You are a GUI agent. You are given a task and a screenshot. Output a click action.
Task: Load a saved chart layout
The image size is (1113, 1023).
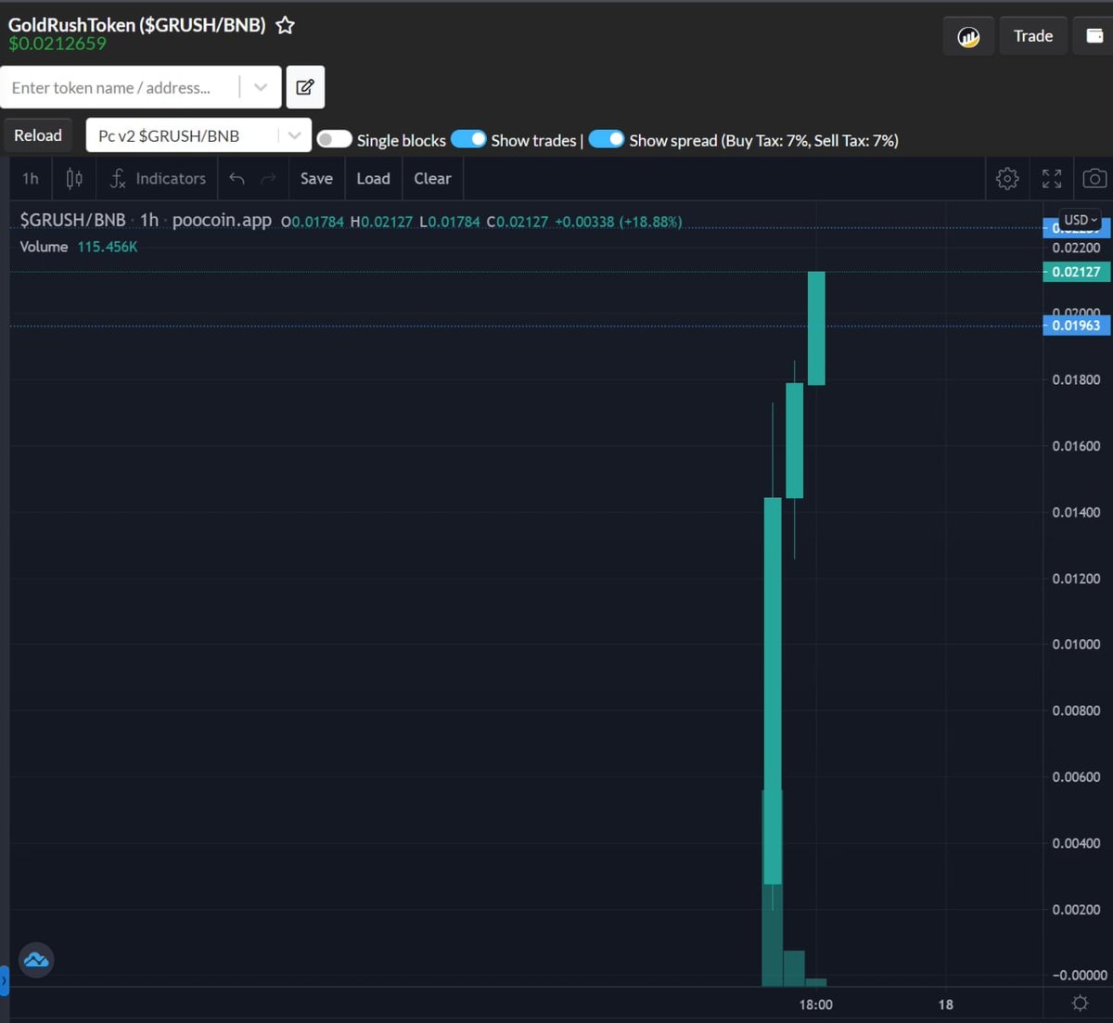[373, 178]
